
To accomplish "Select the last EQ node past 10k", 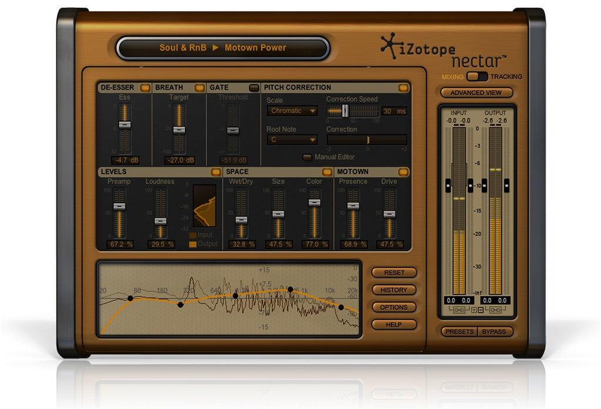I will click(x=341, y=307).
